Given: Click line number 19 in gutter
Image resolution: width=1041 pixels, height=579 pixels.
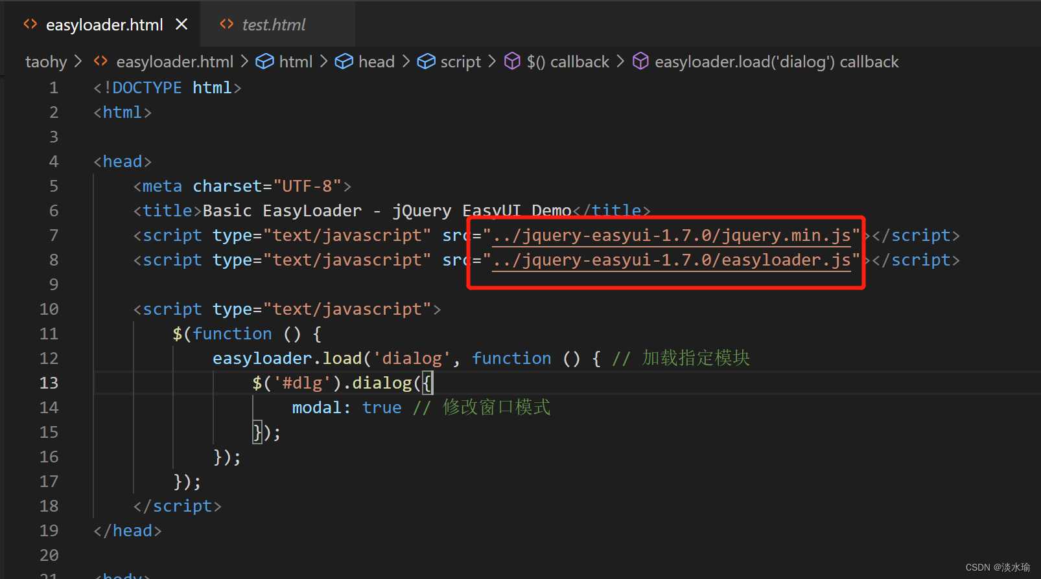Looking at the screenshot, I should [49, 530].
